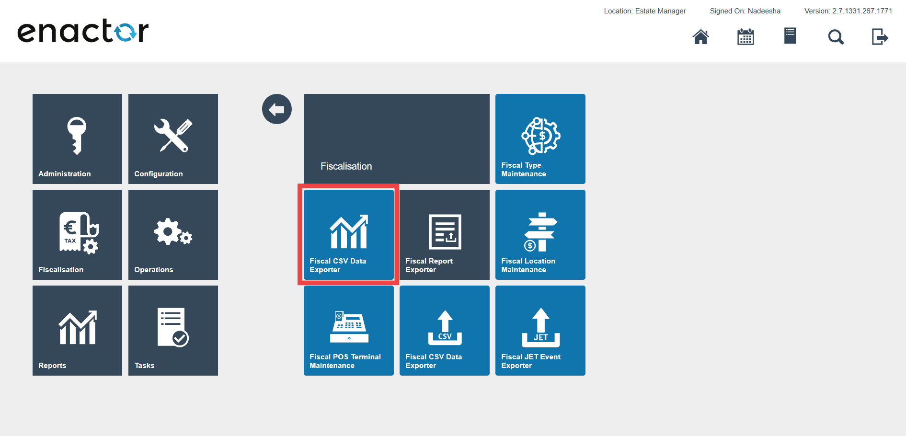Open the Fiscalisation tile in left menu
906x436 pixels.
(x=77, y=235)
